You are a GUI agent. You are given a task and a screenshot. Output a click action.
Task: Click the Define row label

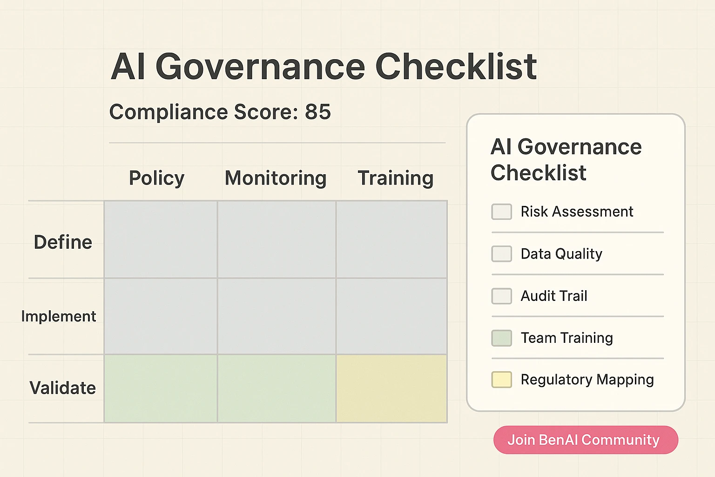click(x=63, y=242)
